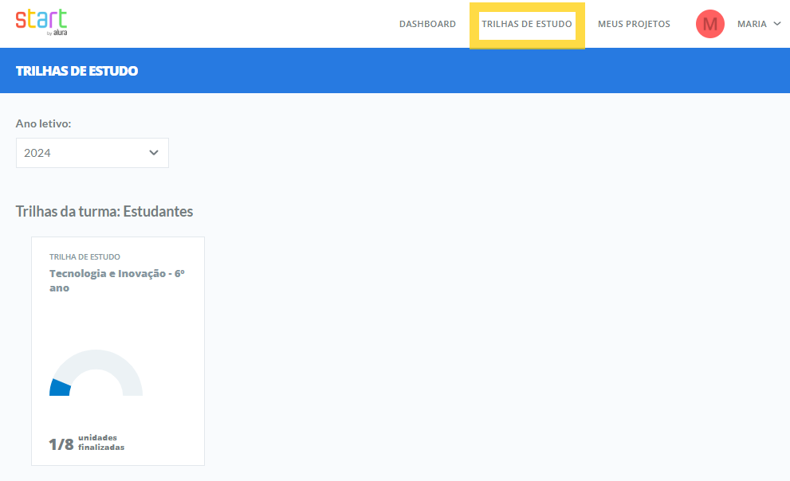
Task: Click the Start by Alura logo
Action: tap(41, 20)
